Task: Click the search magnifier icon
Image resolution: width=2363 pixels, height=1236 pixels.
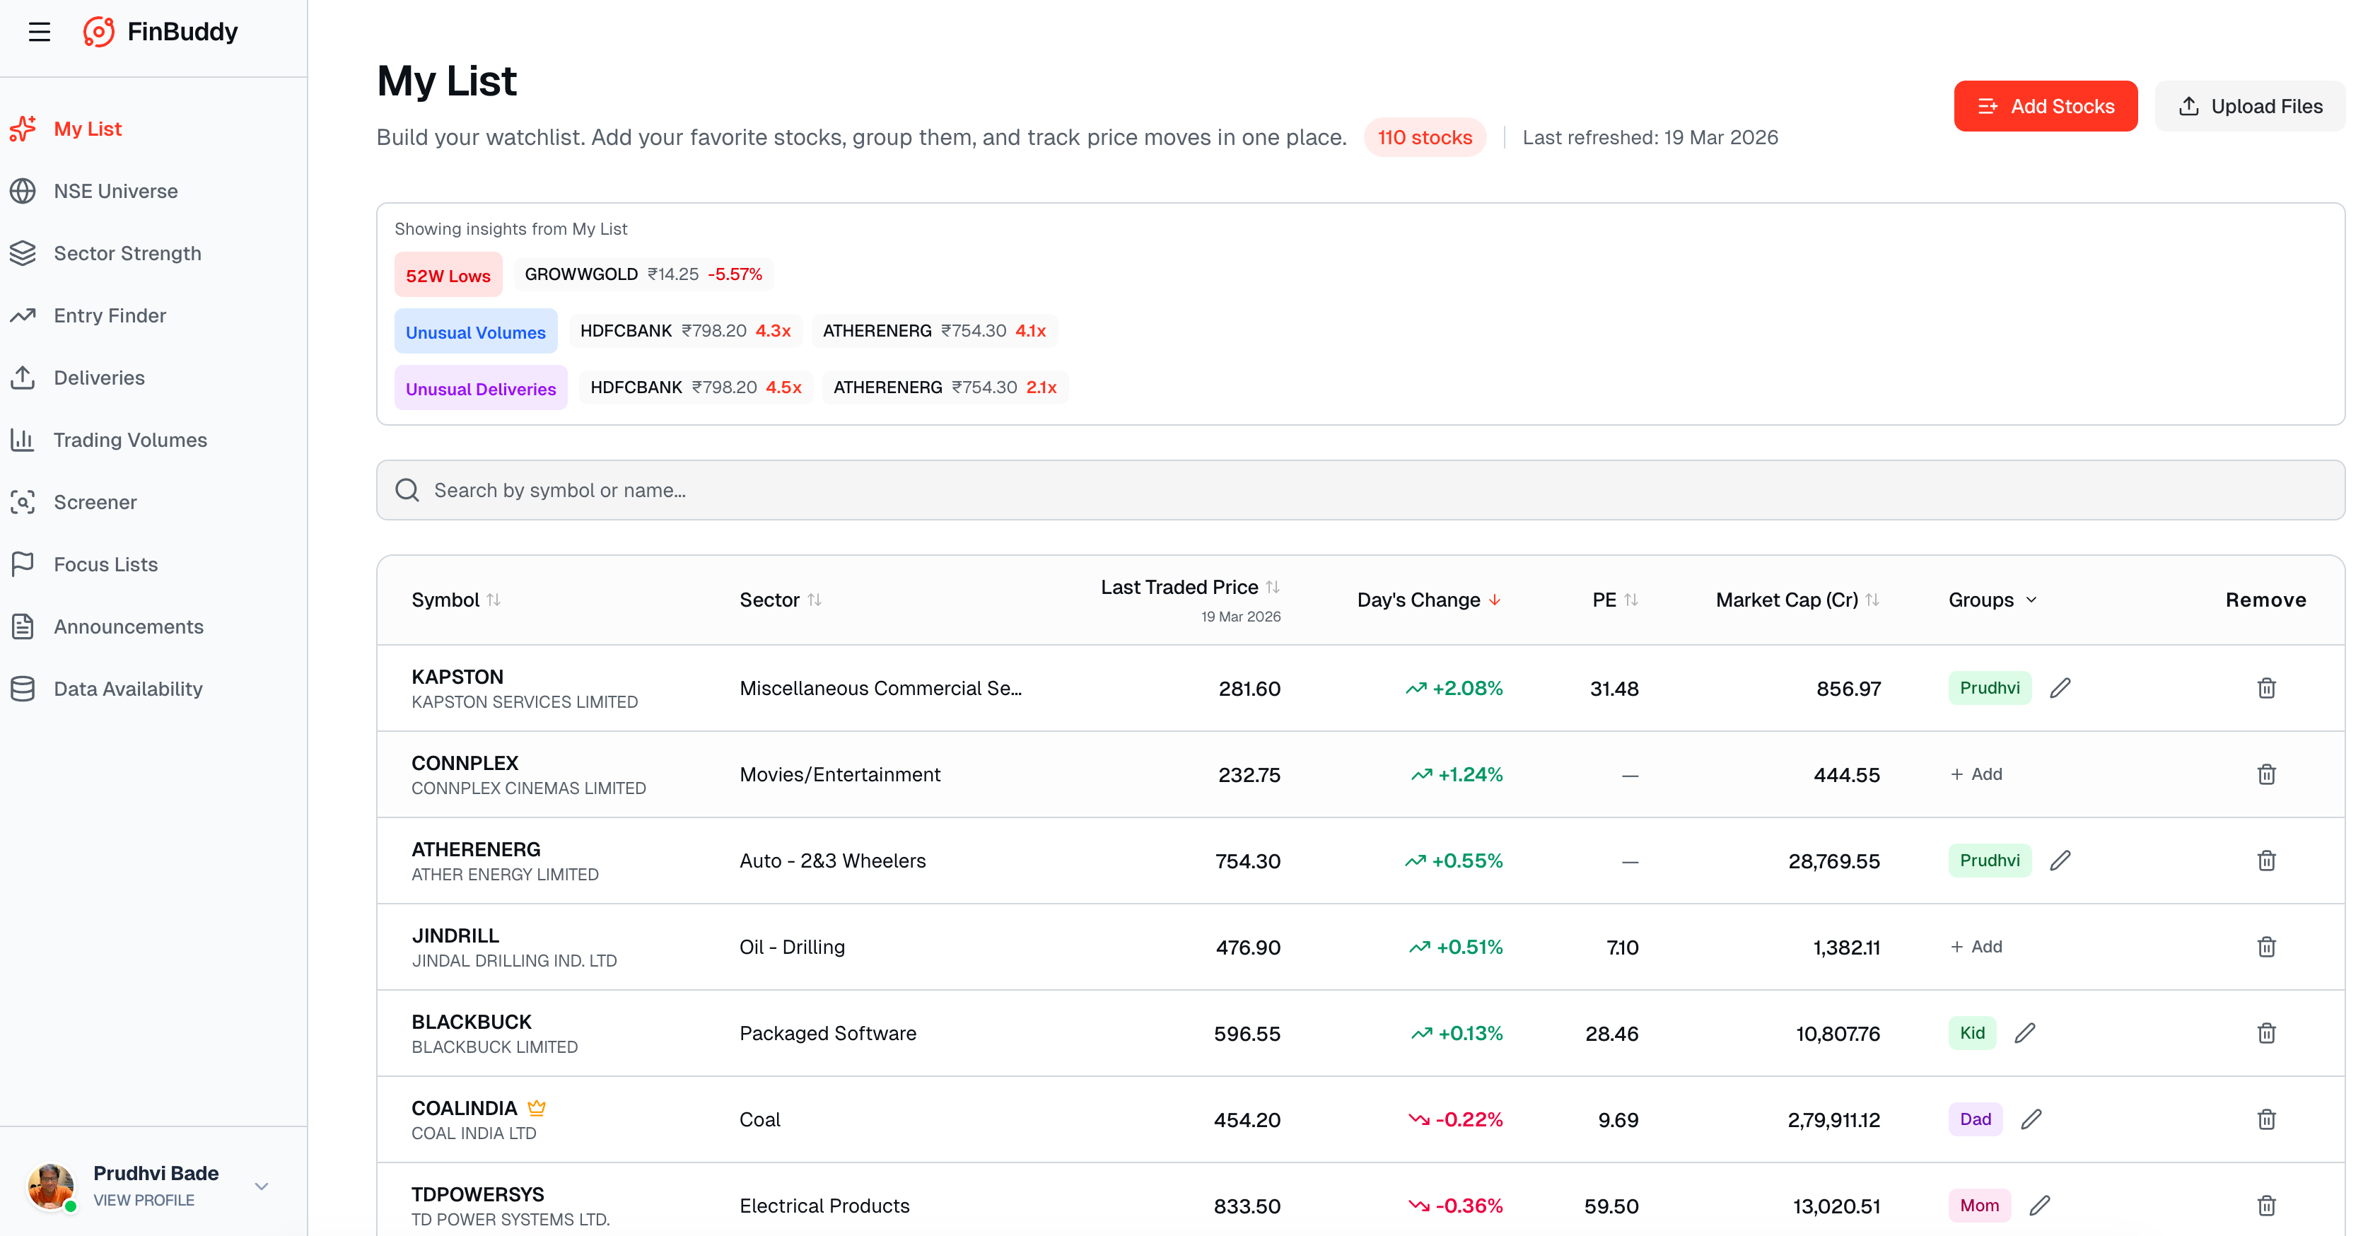Action: tap(407, 490)
